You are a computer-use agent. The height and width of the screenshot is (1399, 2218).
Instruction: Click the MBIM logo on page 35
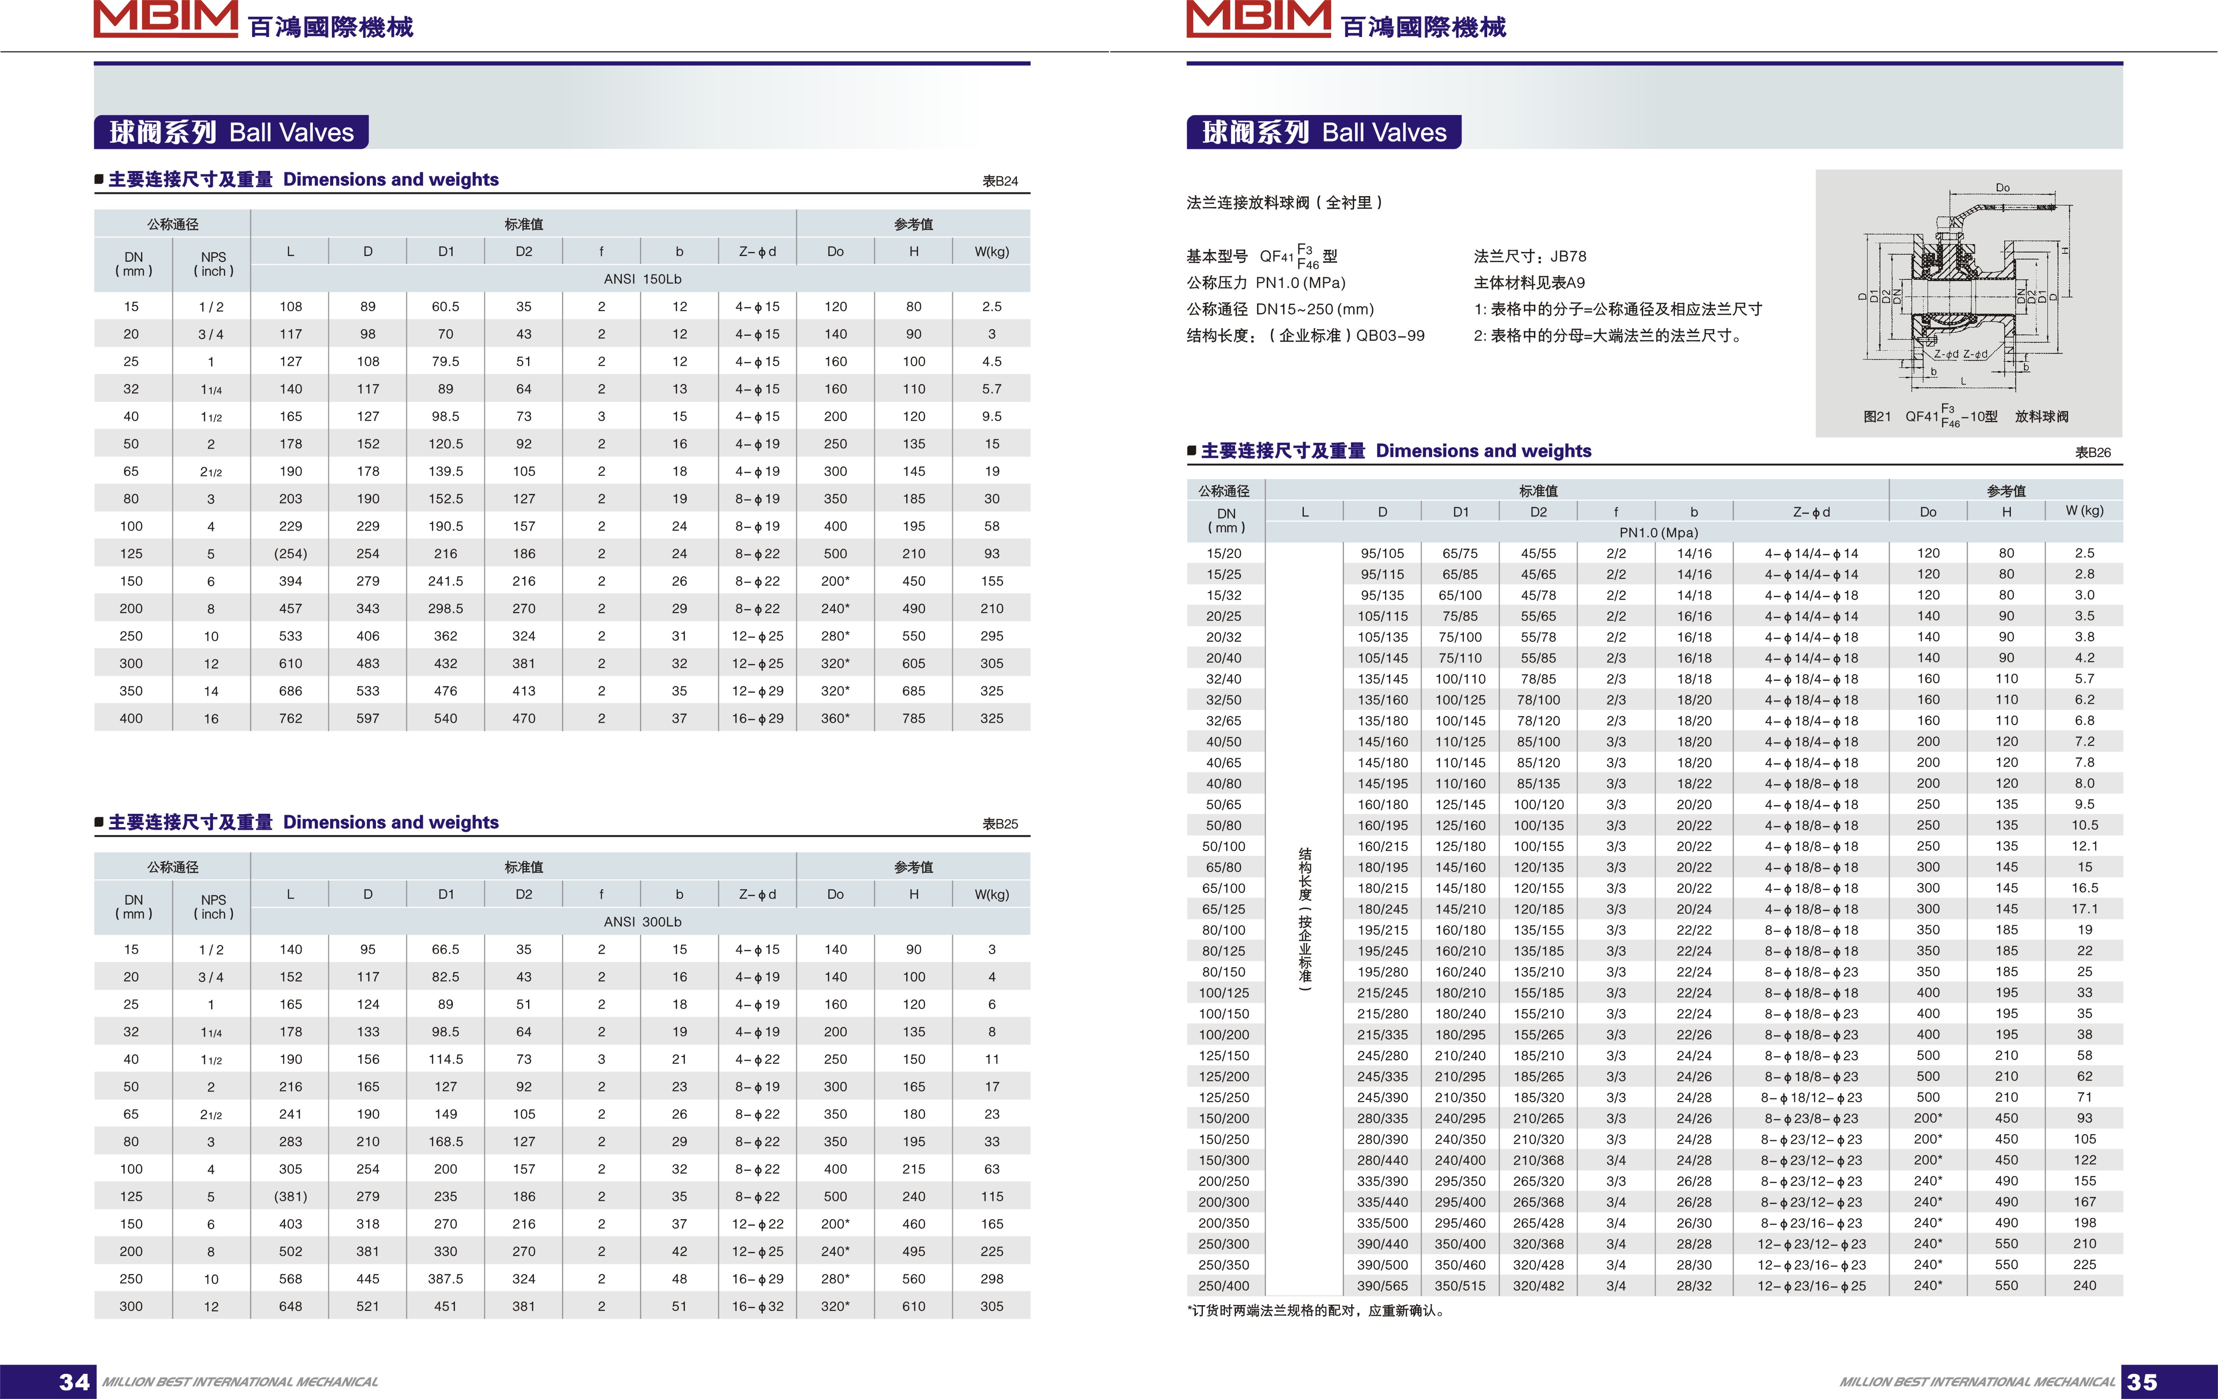click(x=1258, y=19)
